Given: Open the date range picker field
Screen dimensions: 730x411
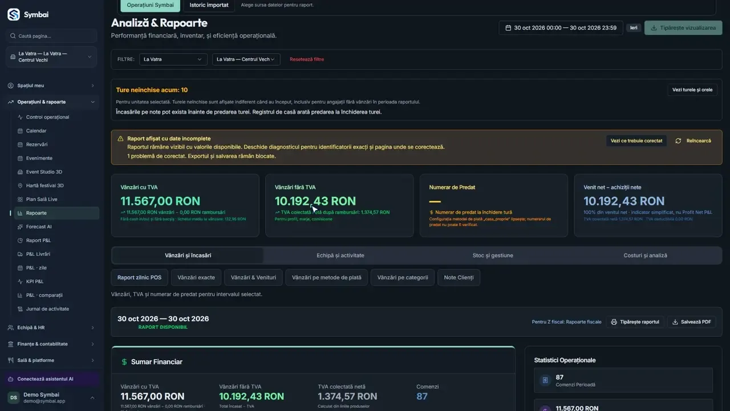Looking at the screenshot, I should (561, 28).
